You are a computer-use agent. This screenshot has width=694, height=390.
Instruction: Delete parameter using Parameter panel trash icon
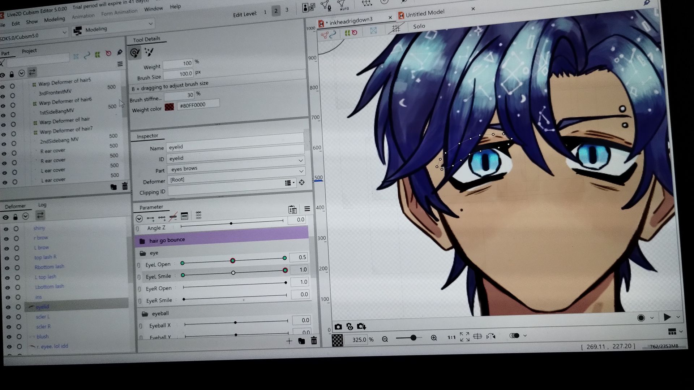tap(314, 341)
